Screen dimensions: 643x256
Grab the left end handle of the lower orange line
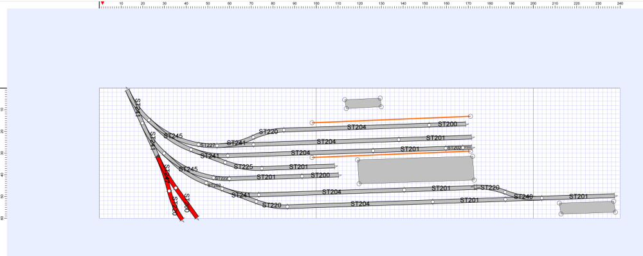coord(312,157)
